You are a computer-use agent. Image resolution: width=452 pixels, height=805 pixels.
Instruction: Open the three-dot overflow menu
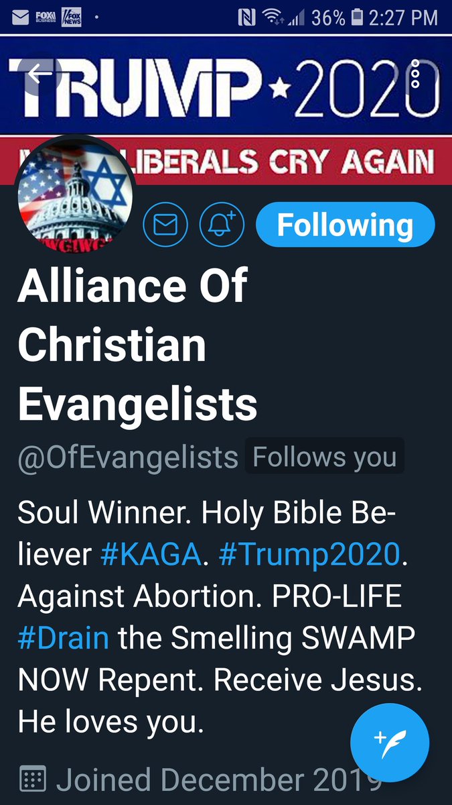[x=415, y=73]
